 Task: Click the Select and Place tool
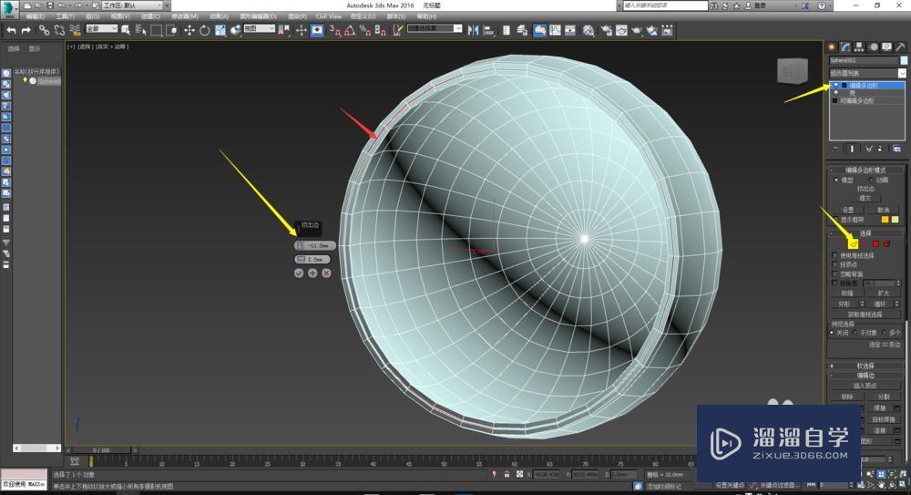235,30
